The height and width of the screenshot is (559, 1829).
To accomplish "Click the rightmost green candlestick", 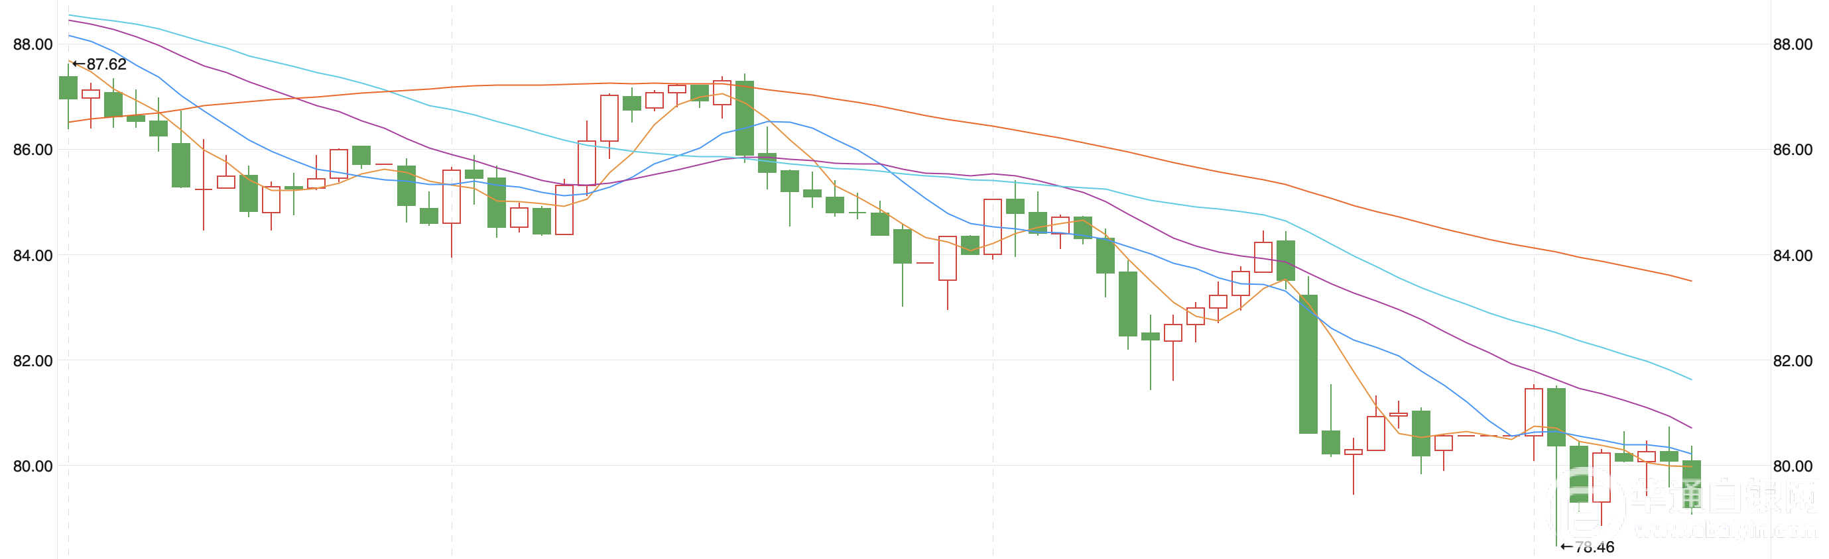I will coord(1691,483).
